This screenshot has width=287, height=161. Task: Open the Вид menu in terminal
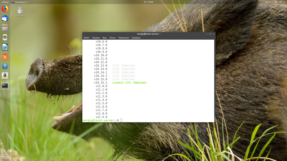[x=105, y=38]
